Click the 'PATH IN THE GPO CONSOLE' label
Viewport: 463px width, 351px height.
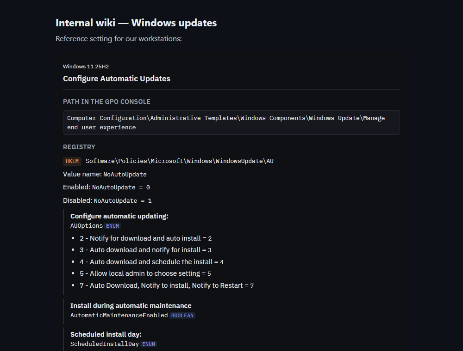tap(106, 102)
